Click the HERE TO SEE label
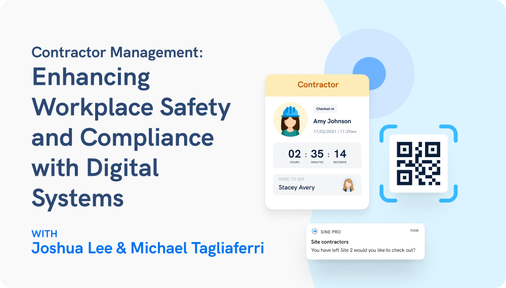Viewport: 506px width, 288px height. [291, 179]
